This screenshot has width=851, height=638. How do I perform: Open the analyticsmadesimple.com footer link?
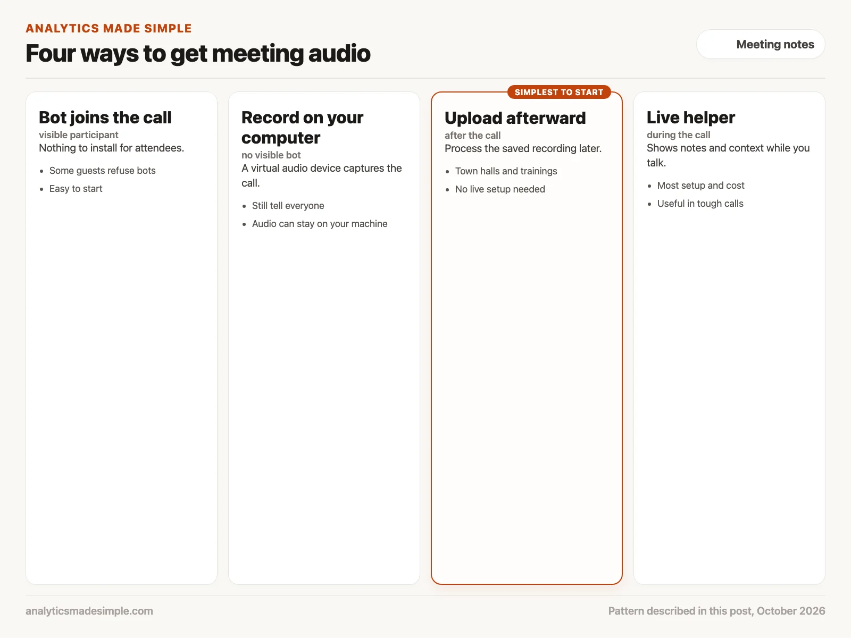tap(89, 611)
